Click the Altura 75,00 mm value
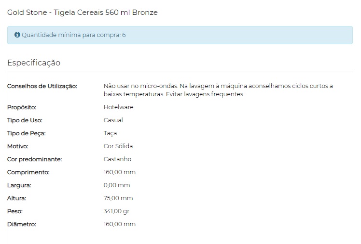 pos(118,198)
